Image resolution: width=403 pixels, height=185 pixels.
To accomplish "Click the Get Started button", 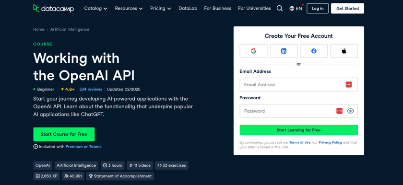I will click(x=347, y=9).
